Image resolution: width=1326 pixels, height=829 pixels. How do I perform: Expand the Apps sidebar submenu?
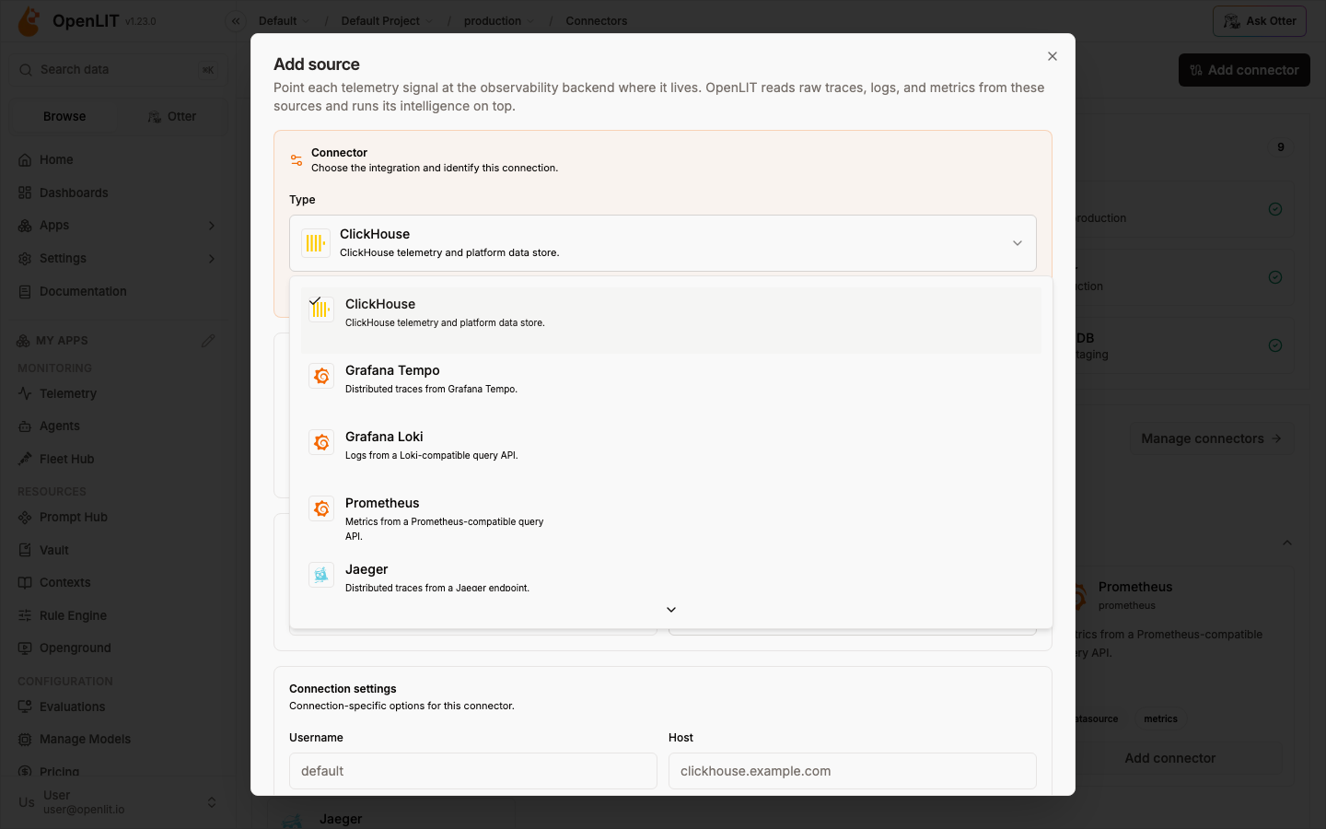pyautogui.click(x=119, y=226)
